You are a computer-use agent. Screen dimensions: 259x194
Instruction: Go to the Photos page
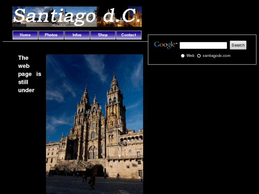click(x=51, y=35)
